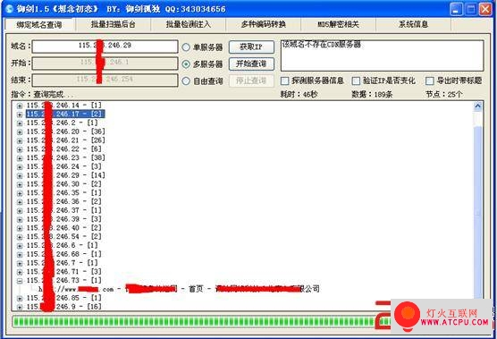497x339 pixels.
Task: Enable the 探测服务器信息 checkbox
Action: tap(284, 81)
